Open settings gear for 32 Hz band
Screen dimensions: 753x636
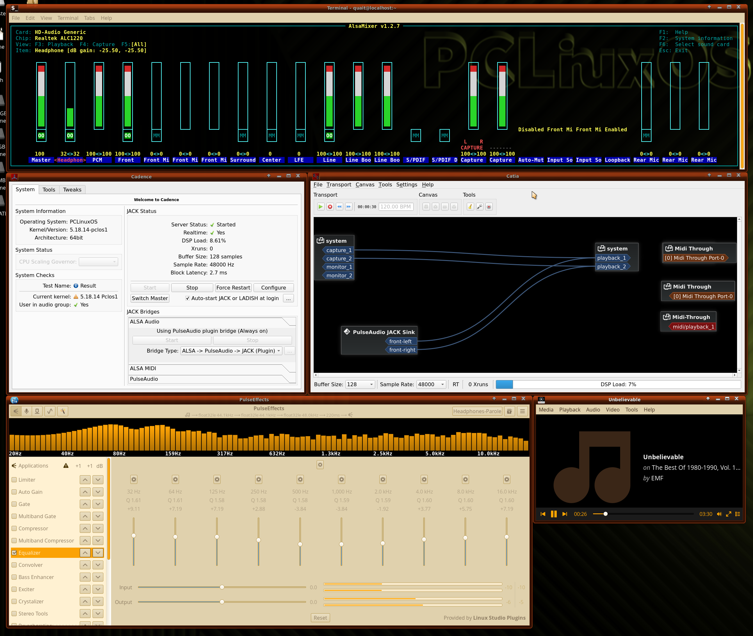(x=134, y=479)
